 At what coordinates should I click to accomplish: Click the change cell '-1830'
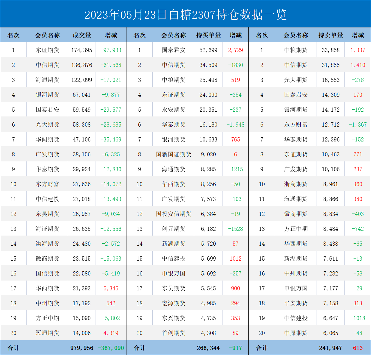(236, 65)
